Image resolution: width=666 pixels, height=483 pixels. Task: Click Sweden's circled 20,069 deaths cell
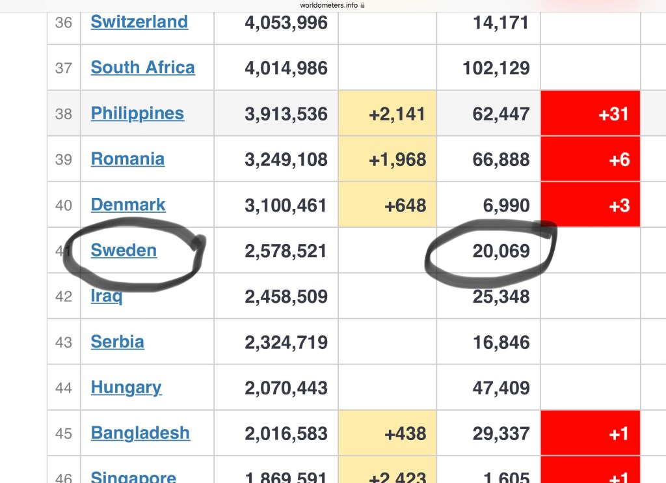click(501, 251)
